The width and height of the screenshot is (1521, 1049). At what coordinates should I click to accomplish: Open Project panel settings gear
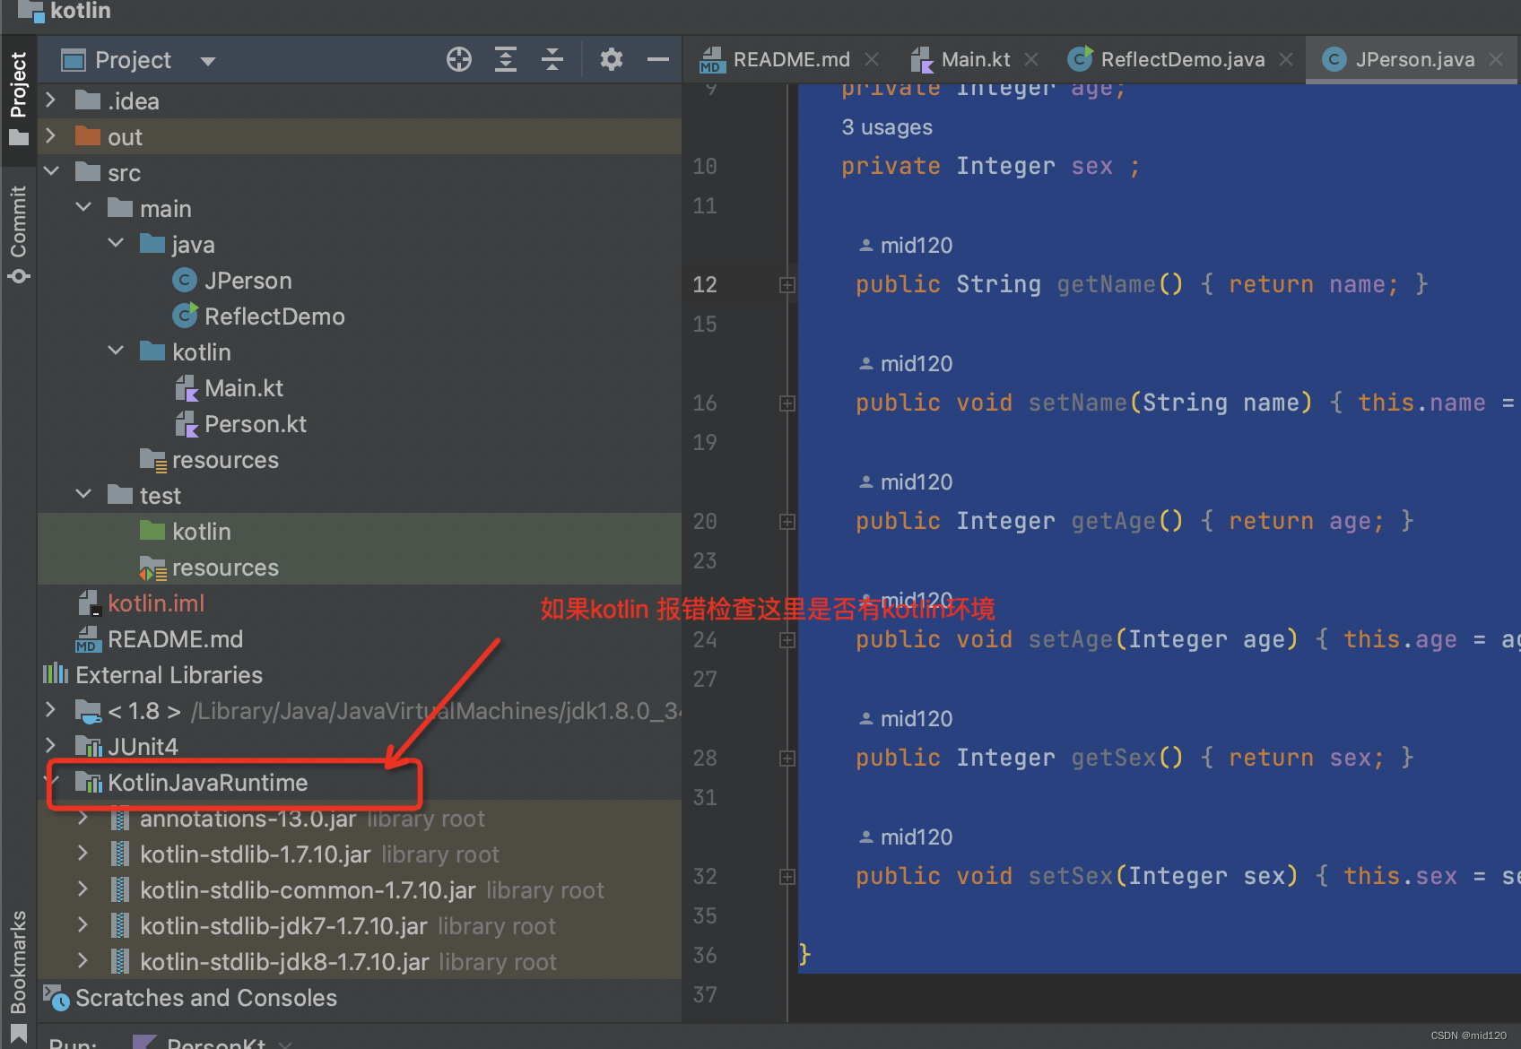612,60
